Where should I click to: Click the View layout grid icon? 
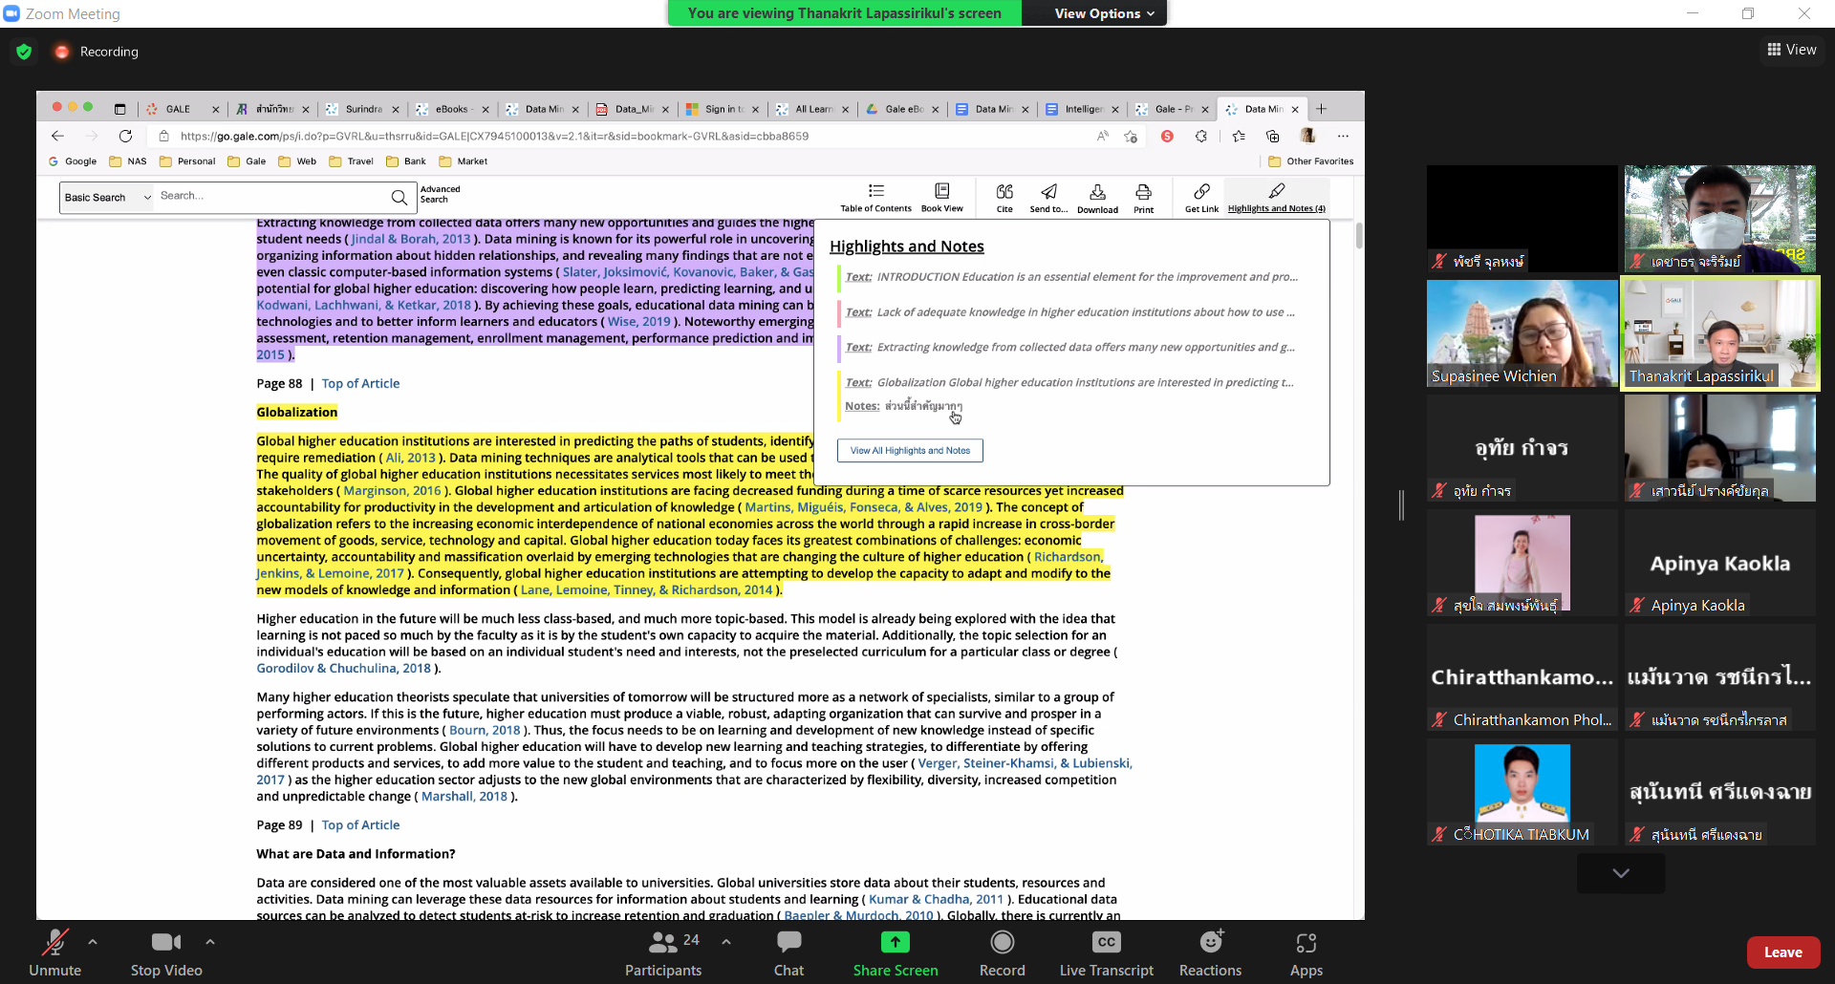tap(1774, 50)
